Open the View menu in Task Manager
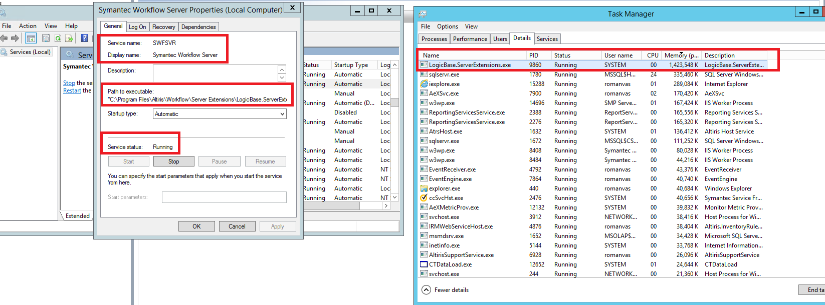Image resolution: width=825 pixels, height=305 pixels. coord(471,26)
